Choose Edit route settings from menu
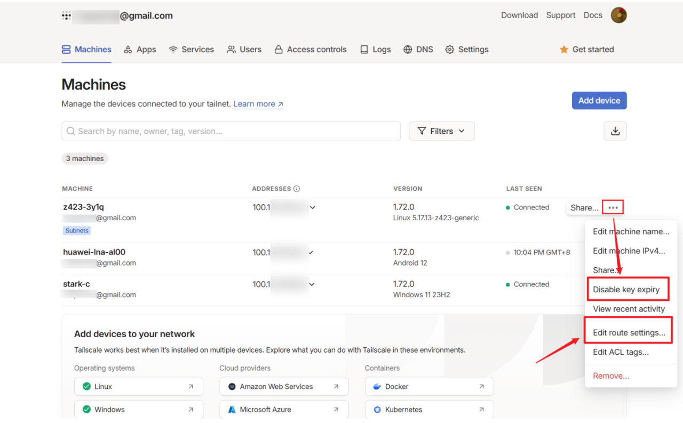 coord(629,333)
